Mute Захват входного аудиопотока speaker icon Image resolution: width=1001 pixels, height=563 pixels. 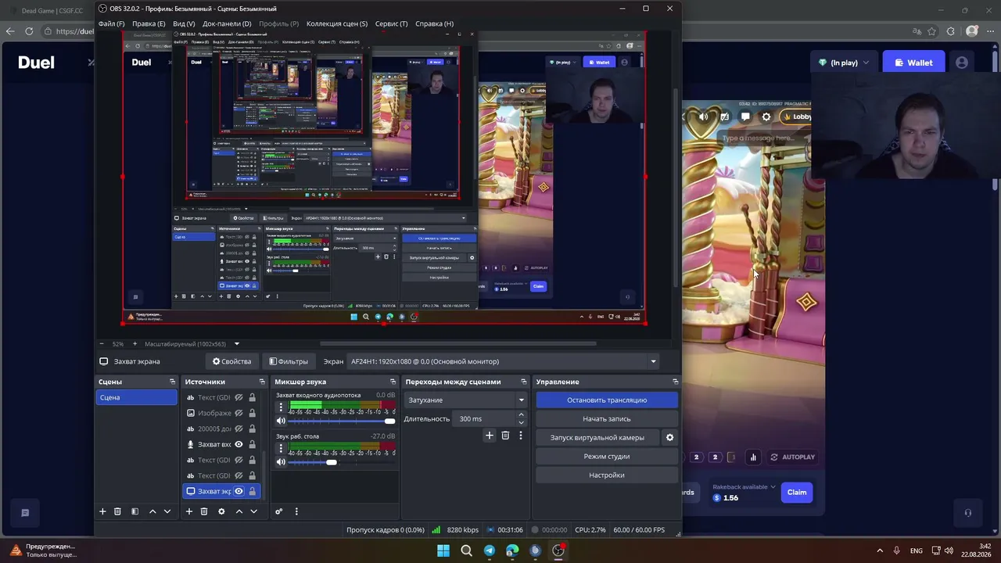tap(281, 421)
